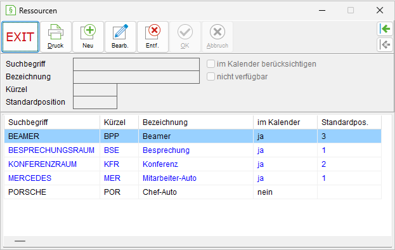The height and width of the screenshot is (250, 395).
Task: Click the Konferenz description cell
Action: pyautogui.click(x=196, y=164)
